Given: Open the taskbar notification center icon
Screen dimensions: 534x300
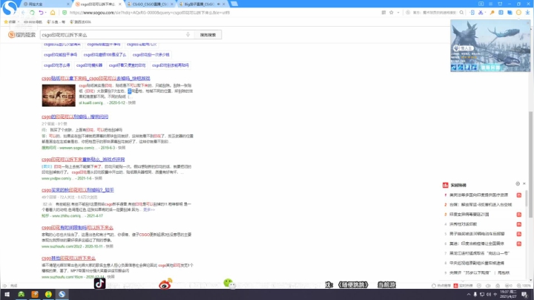Looking at the screenshot, I should (524, 295).
